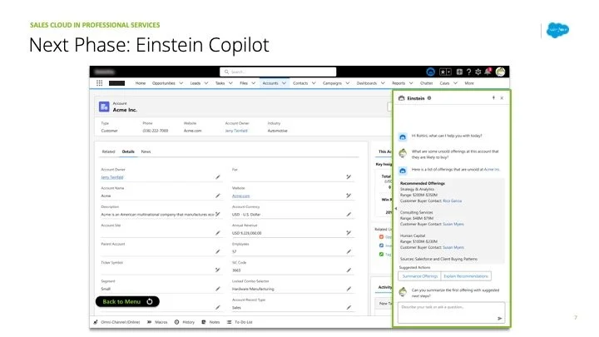
Task: Expand the Files tab dropdown chevron
Action: [x=253, y=83]
